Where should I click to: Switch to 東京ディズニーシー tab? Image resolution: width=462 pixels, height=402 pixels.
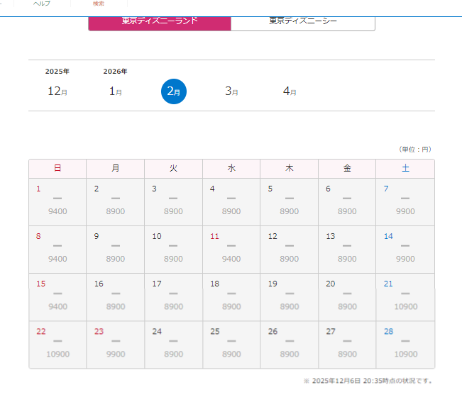coord(303,23)
